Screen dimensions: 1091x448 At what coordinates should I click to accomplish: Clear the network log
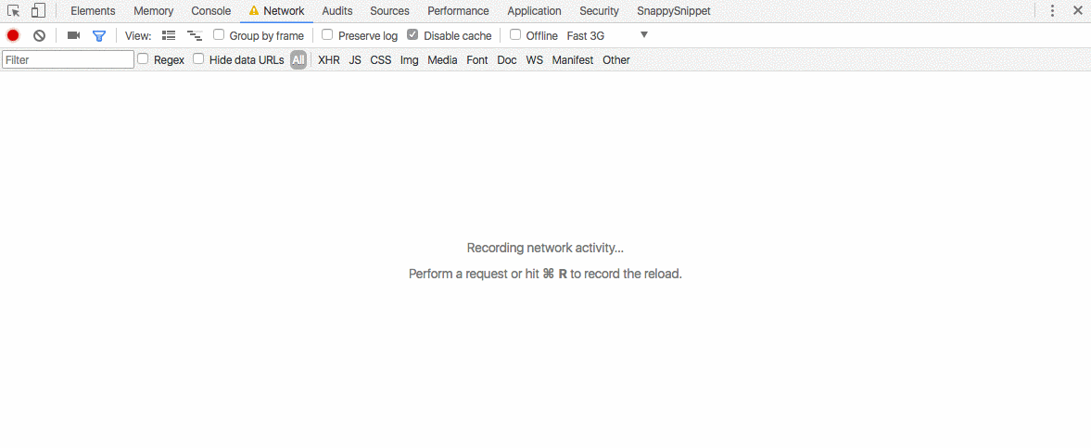40,35
